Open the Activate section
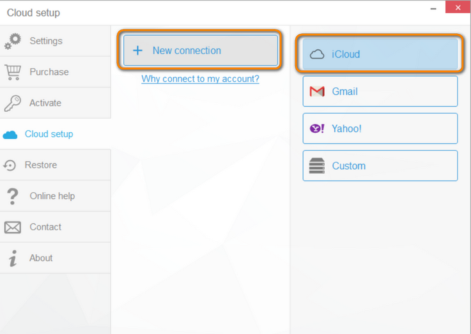The height and width of the screenshot is (334, 471). coord(55,103)
